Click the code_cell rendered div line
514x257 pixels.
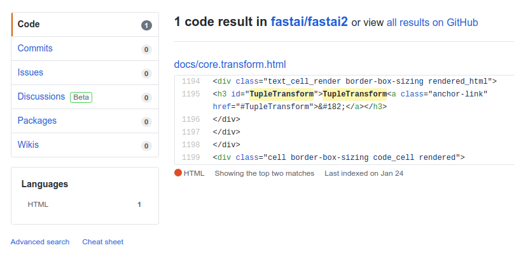pos(338,157)
